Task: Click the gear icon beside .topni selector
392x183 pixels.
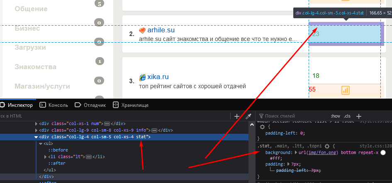Action: [x=327, y=146]
